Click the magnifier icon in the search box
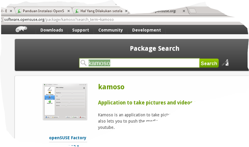Viewport: 249px width, 147px height. tap(83, 63)
